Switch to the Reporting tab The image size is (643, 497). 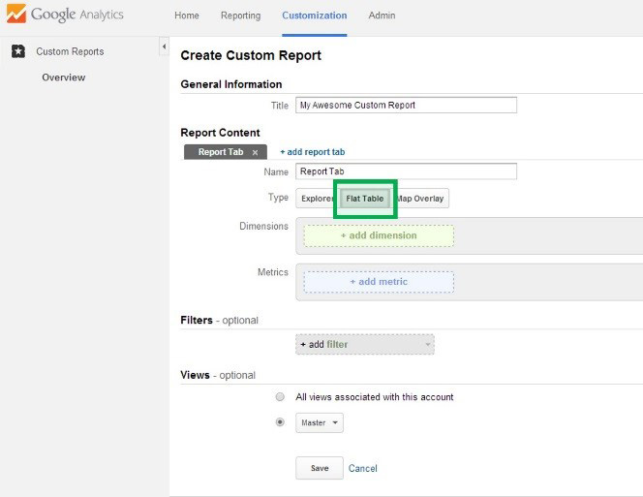click(x=240, y=16)
